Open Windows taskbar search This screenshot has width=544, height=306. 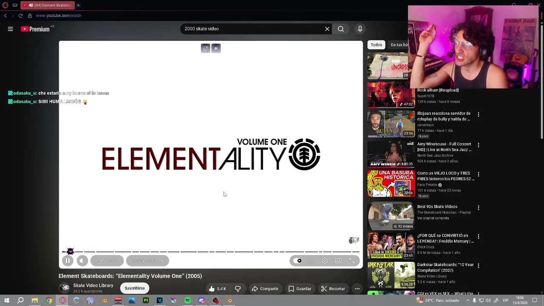[x=20, y=300]
